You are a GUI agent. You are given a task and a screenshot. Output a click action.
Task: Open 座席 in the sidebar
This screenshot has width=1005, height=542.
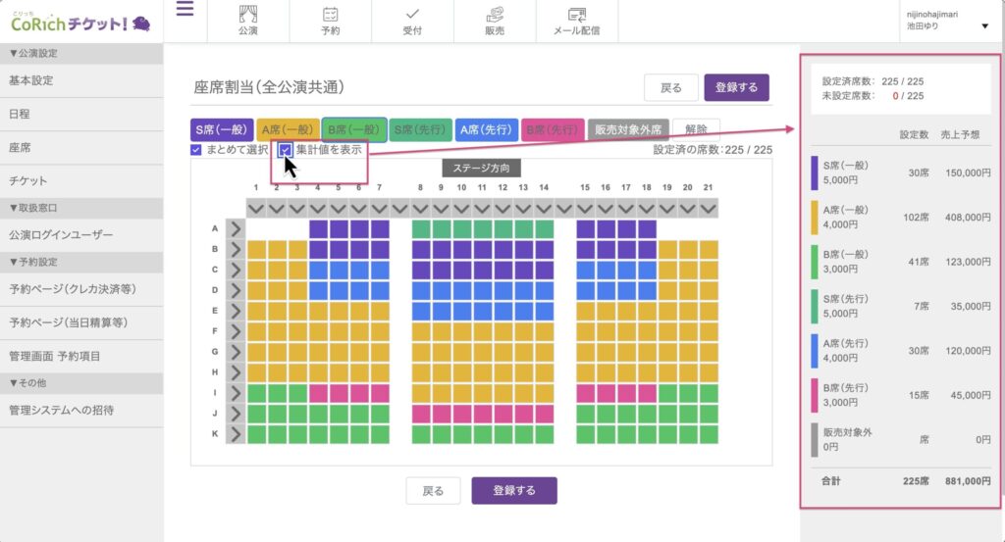(x=21, y=147)
